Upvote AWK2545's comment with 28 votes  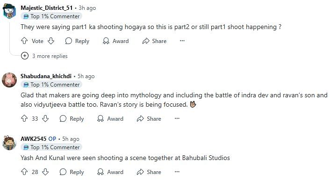point(24,172)
